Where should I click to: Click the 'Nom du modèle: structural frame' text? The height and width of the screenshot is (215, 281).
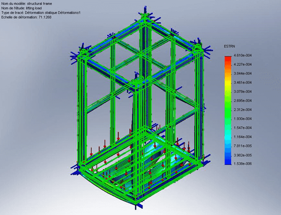(x=26, y=3)
